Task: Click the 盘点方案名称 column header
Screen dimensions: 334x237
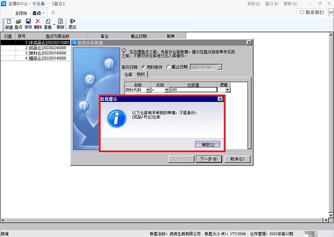Action: [x=58, y=36]
